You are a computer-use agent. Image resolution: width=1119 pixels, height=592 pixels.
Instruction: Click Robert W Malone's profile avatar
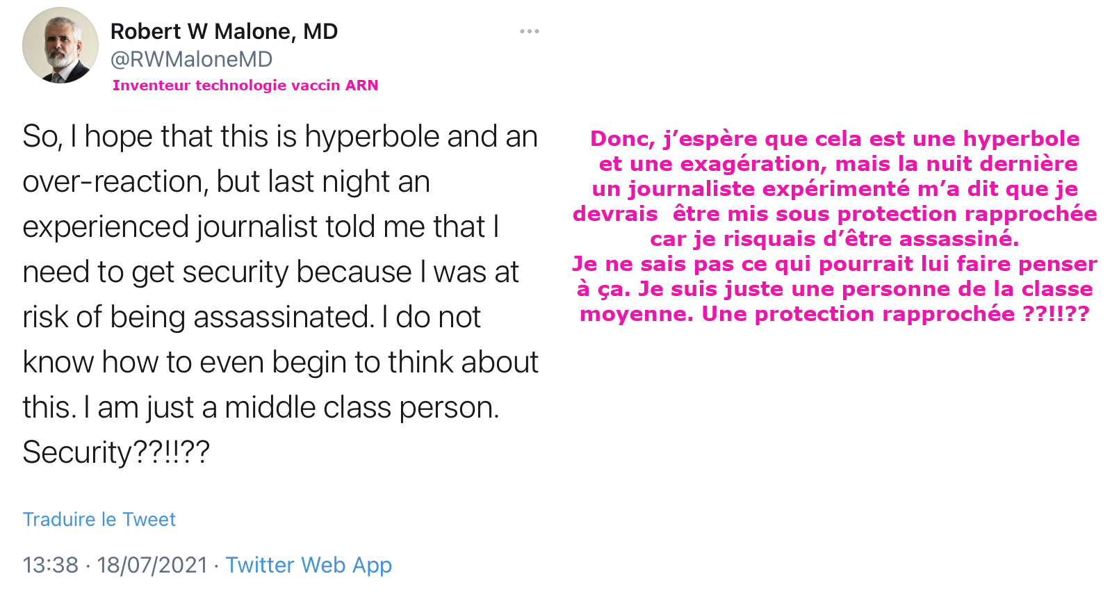point(60,46)
